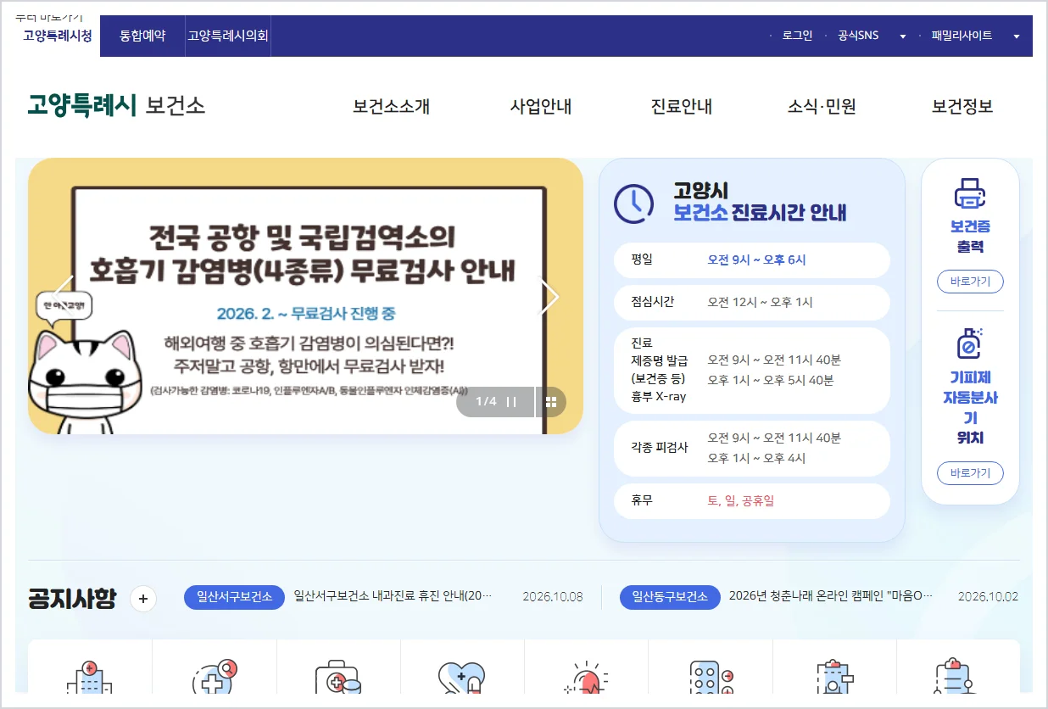Screen dimensions: 1048x709
Task: Open banner grid view icon
Action: 551,402
